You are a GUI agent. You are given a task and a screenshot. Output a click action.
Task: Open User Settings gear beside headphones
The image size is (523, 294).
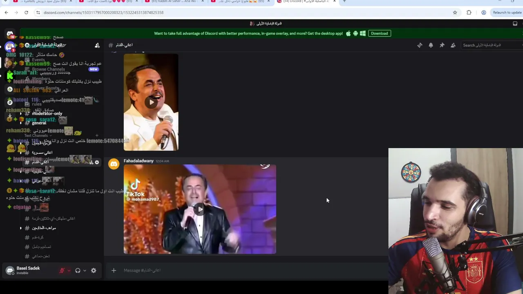coord(94,270)
